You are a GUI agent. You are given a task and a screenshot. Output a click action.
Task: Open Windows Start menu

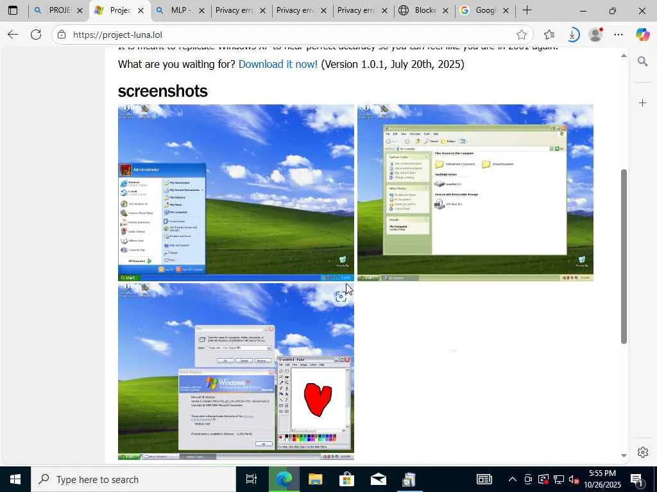click(15, 479)
